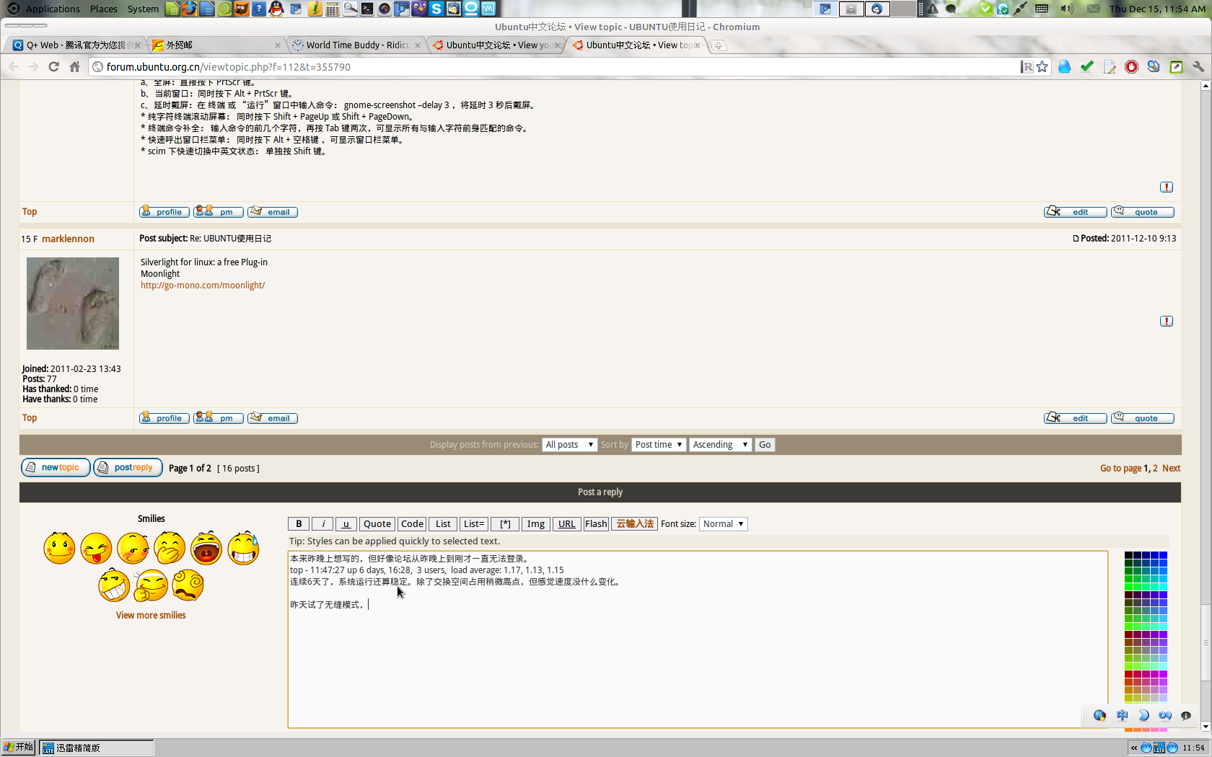The width and height of the screenshot is (1212, 757).
Task: Launch QQ penguin from the top panel
Action: pyautogui.click(x=276, y=9)
